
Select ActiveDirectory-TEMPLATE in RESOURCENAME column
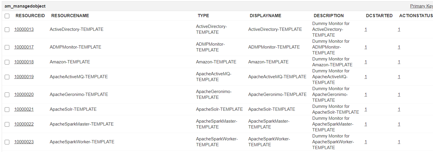coord(76,29)
